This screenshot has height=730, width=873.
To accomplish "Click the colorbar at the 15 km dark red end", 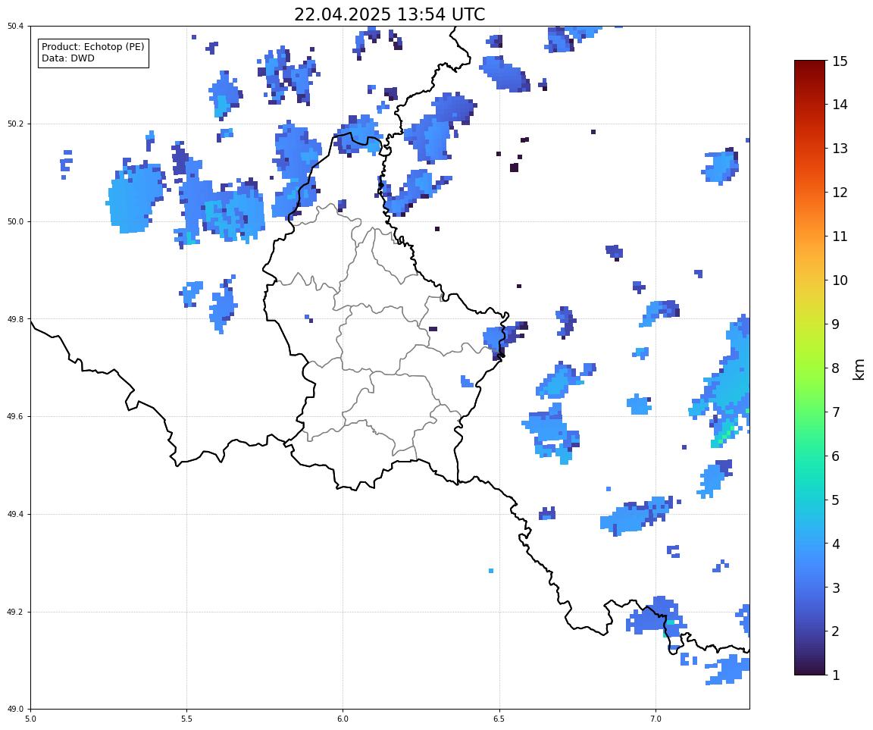I will coord(810,62).
